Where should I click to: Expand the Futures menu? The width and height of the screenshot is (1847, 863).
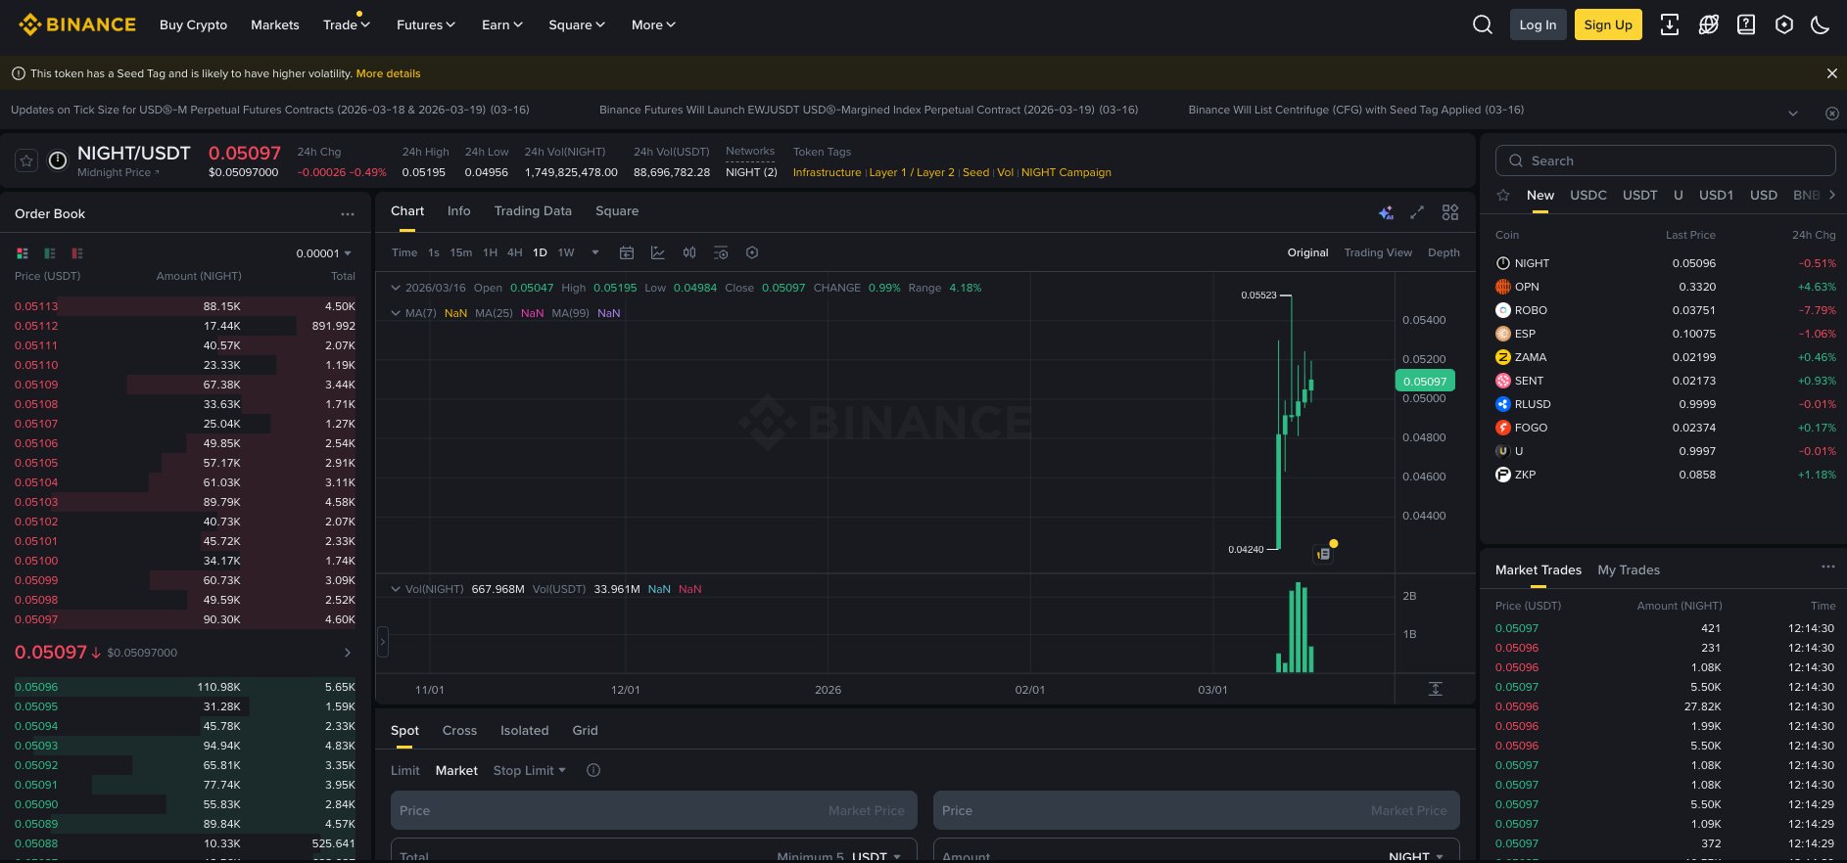pos(425,25)
